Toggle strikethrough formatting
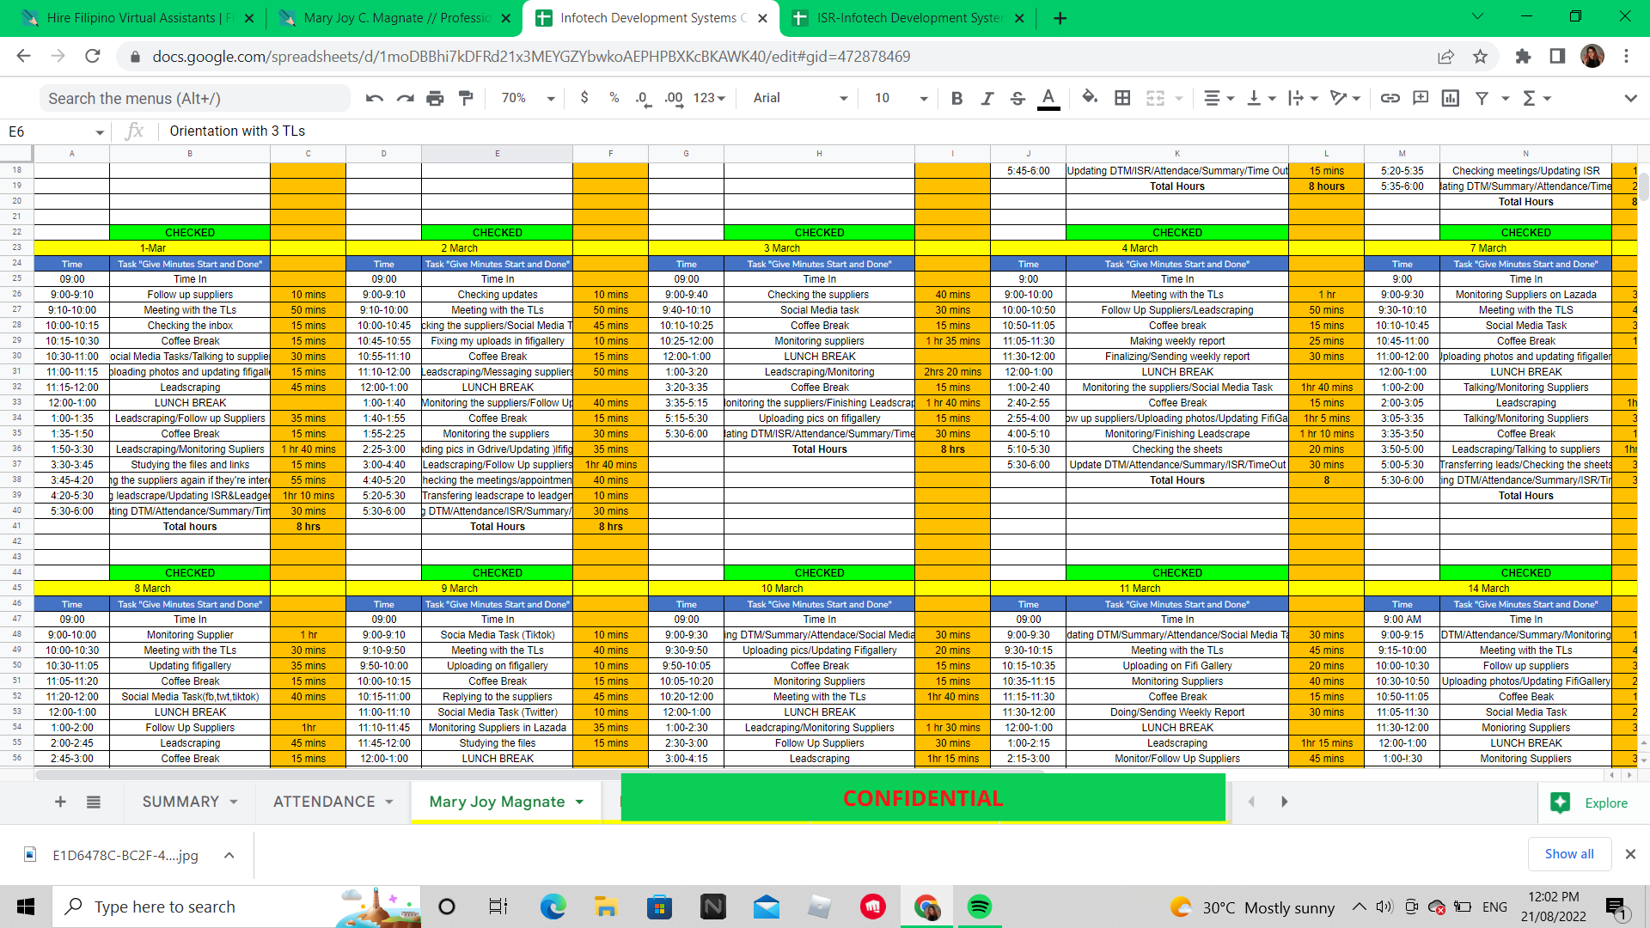The image size is (1650, 928). [x=1017, y=98]
